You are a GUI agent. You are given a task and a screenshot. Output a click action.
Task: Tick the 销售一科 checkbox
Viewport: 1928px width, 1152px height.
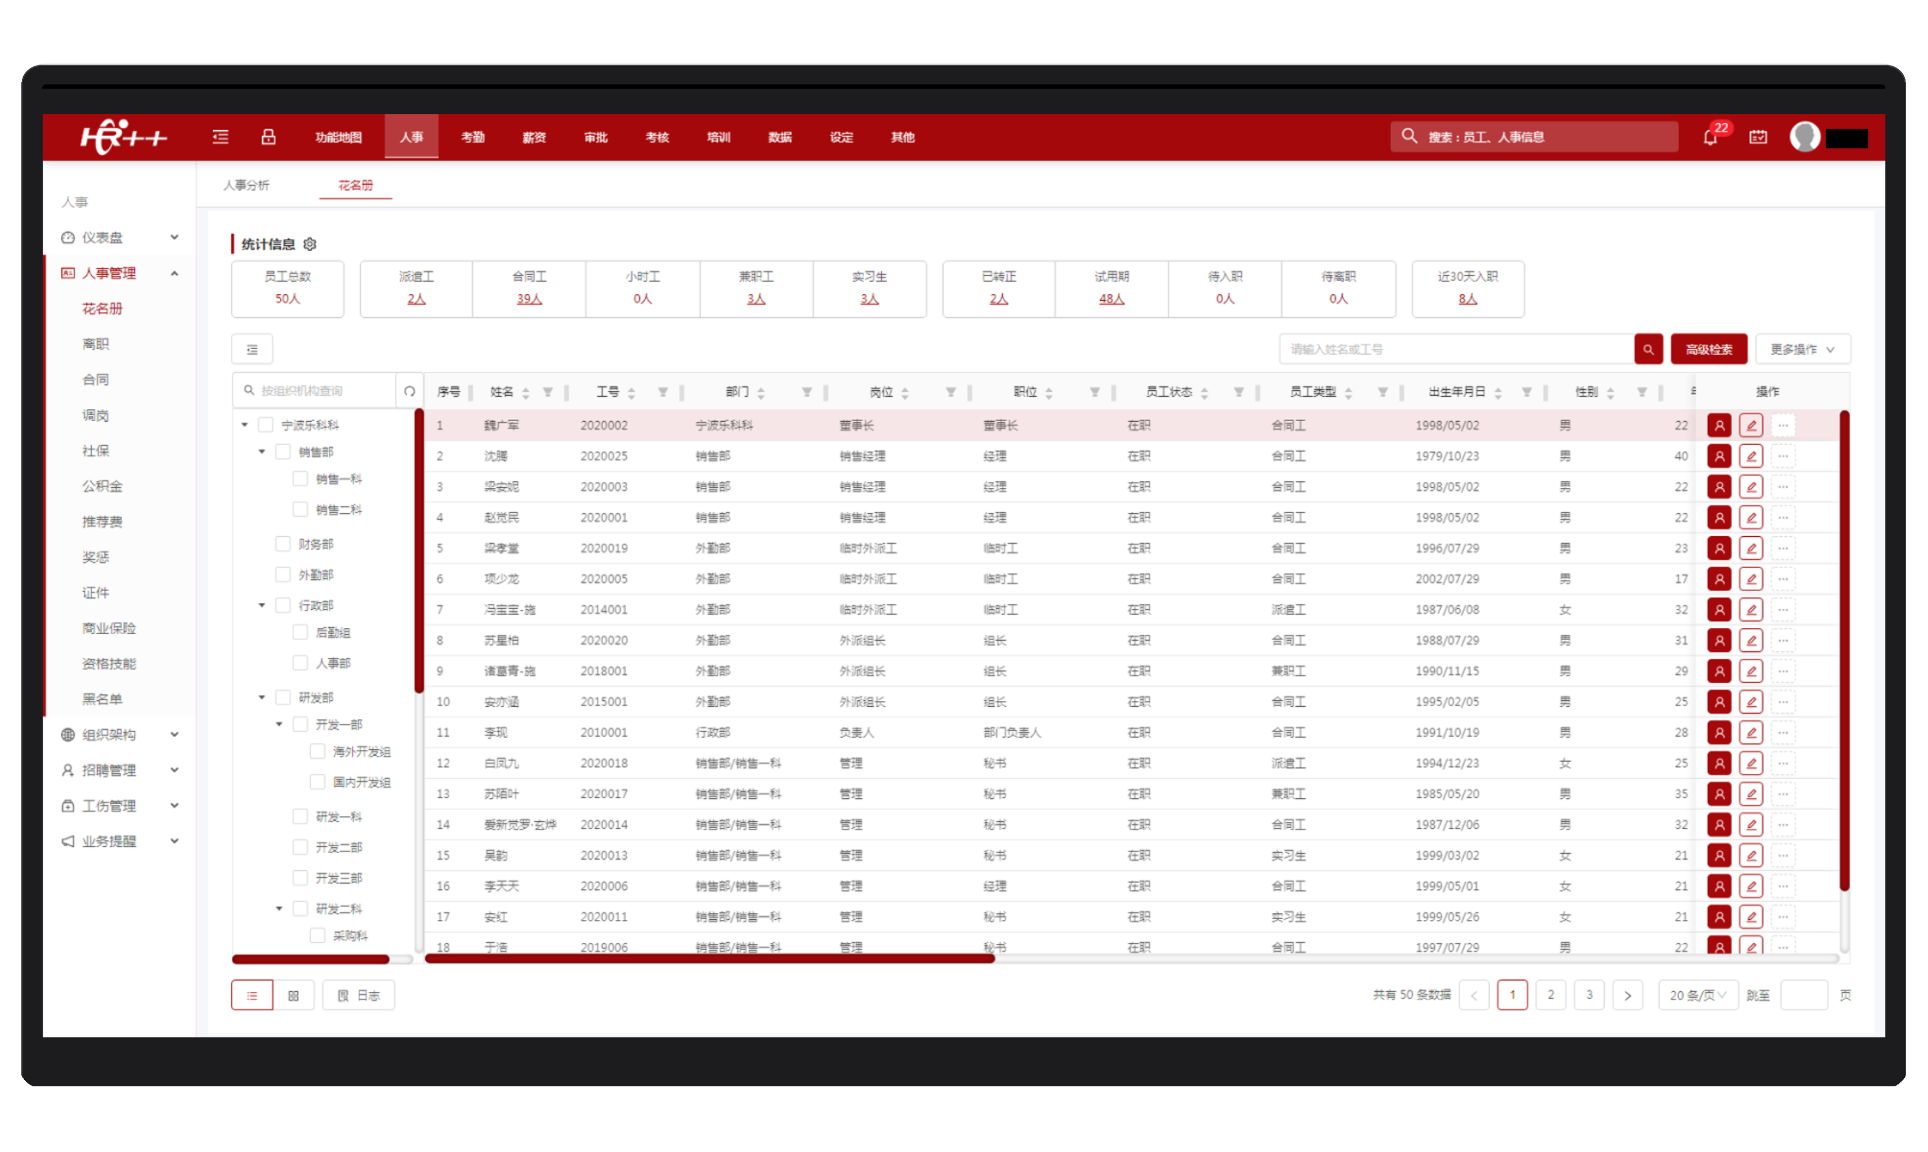[300, 479]
